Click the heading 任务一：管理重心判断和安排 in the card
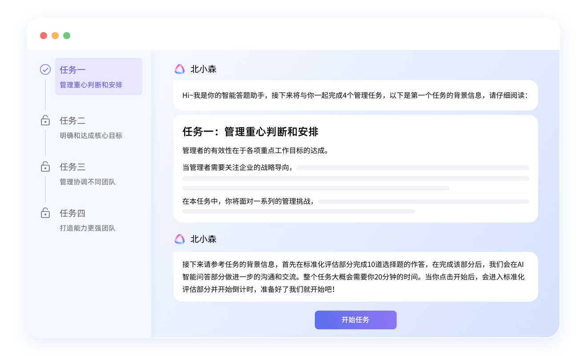This screenshot has width=587, height=356. [x=250, y=132]
